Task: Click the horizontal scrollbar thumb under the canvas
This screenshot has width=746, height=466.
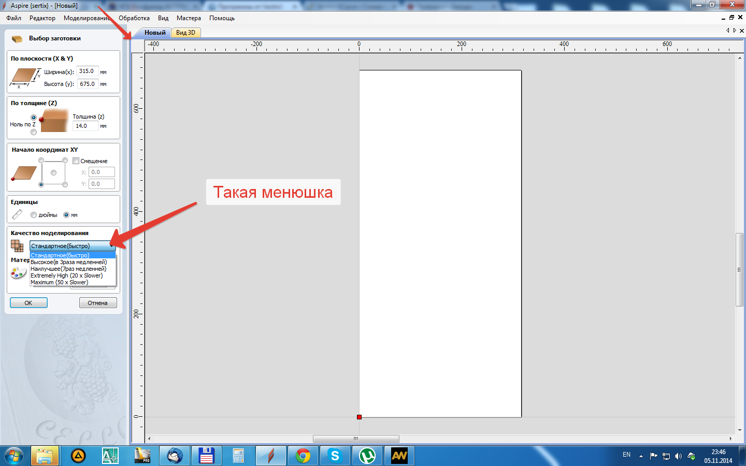Action: pos(356,439)
